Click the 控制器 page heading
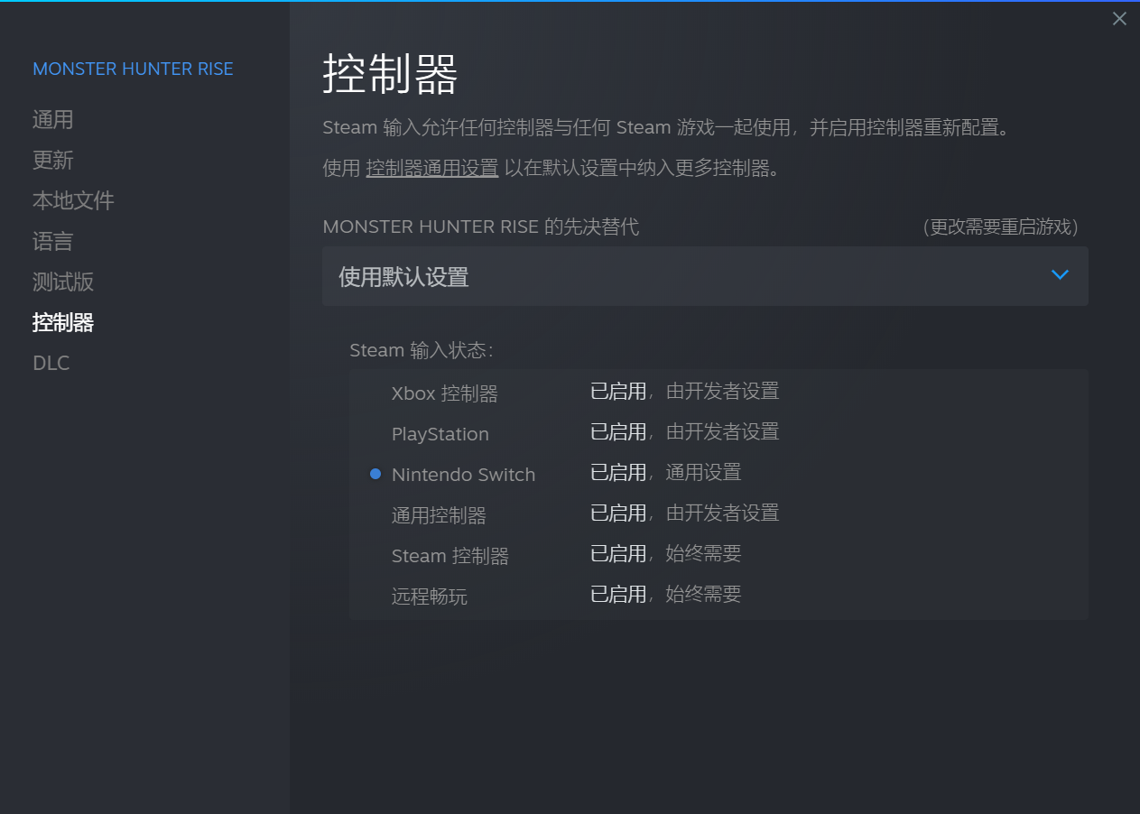 click(x=390, y=75)
